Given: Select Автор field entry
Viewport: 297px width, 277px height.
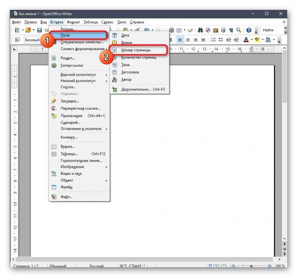Looking at the screenshot, I should [139, 80].
